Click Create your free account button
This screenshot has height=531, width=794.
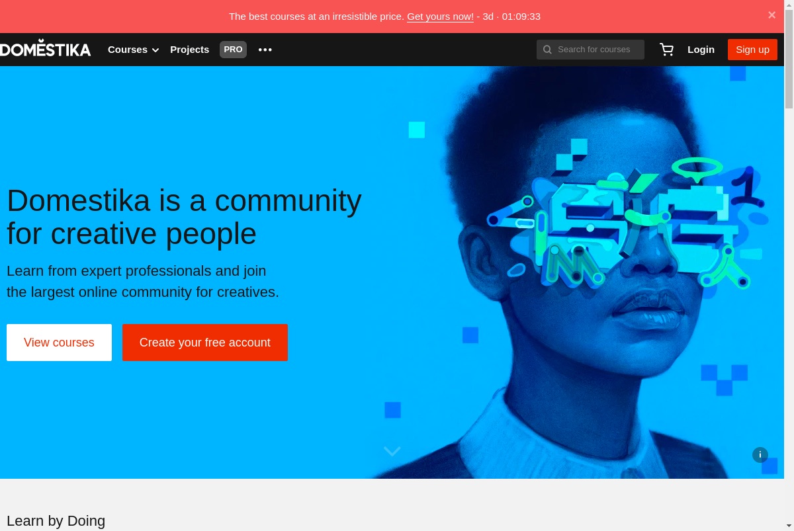click(205, 343)
